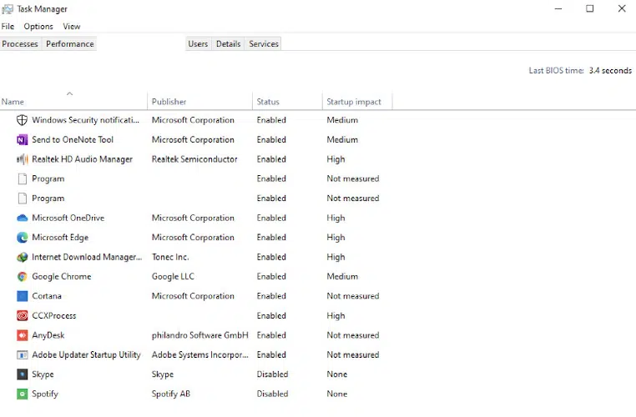This screenshot has height=417, width=636.
Task: Select the Send to OneNote Tool icon
Action: 23,140
